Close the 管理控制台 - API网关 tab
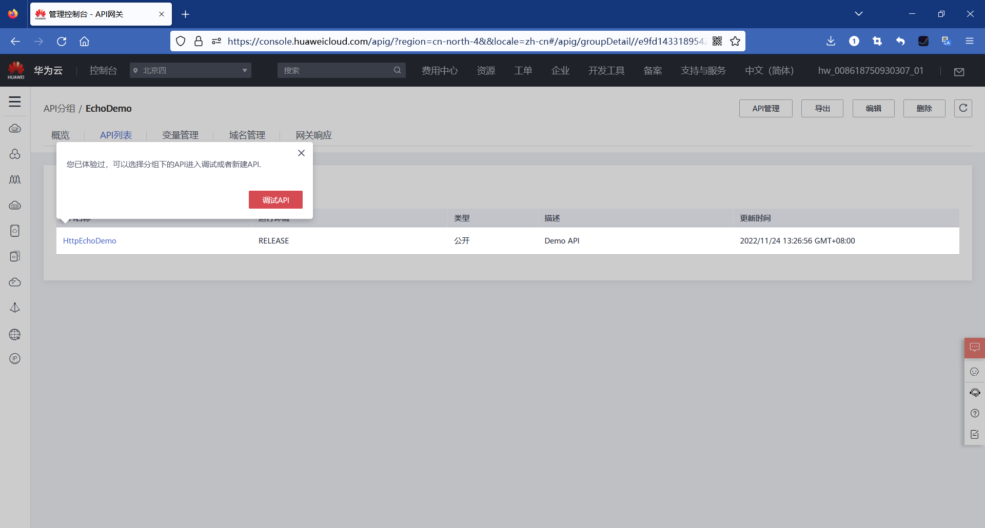Image resolution: width=985 pixels, height=528 pixels. pos(162,14)
